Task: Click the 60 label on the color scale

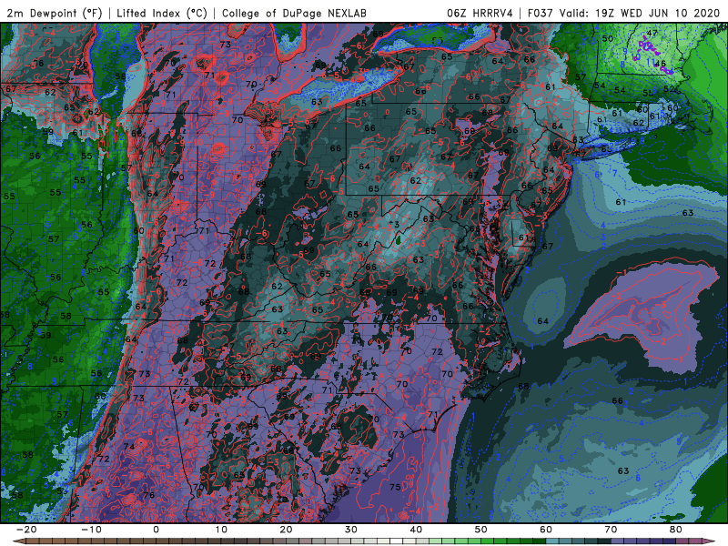Action: 546,530
